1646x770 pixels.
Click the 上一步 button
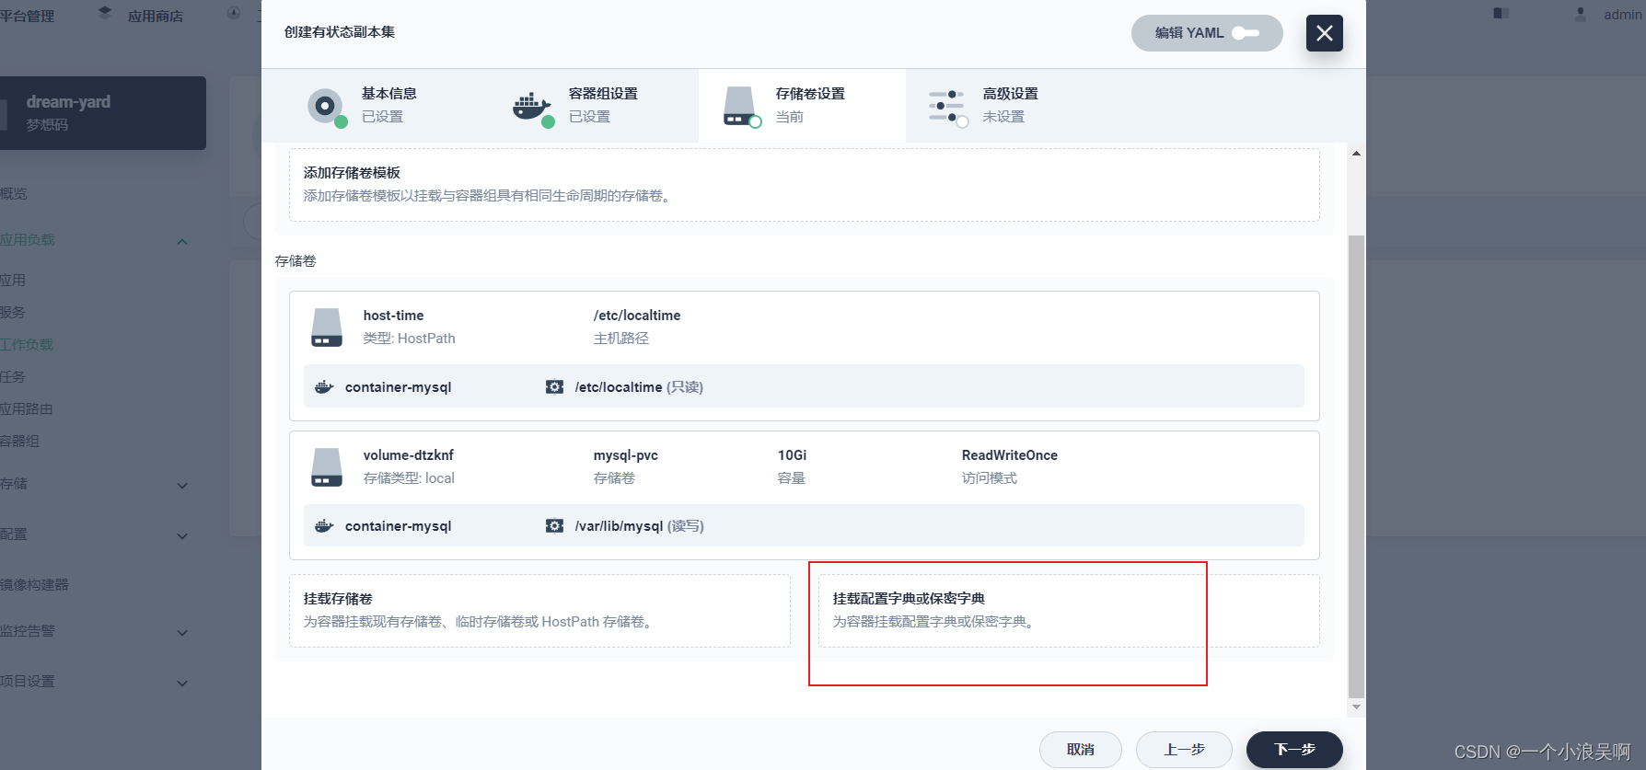coord(1184,750)
